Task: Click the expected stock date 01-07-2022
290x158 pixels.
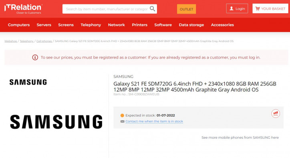Action: coord(166,115)
